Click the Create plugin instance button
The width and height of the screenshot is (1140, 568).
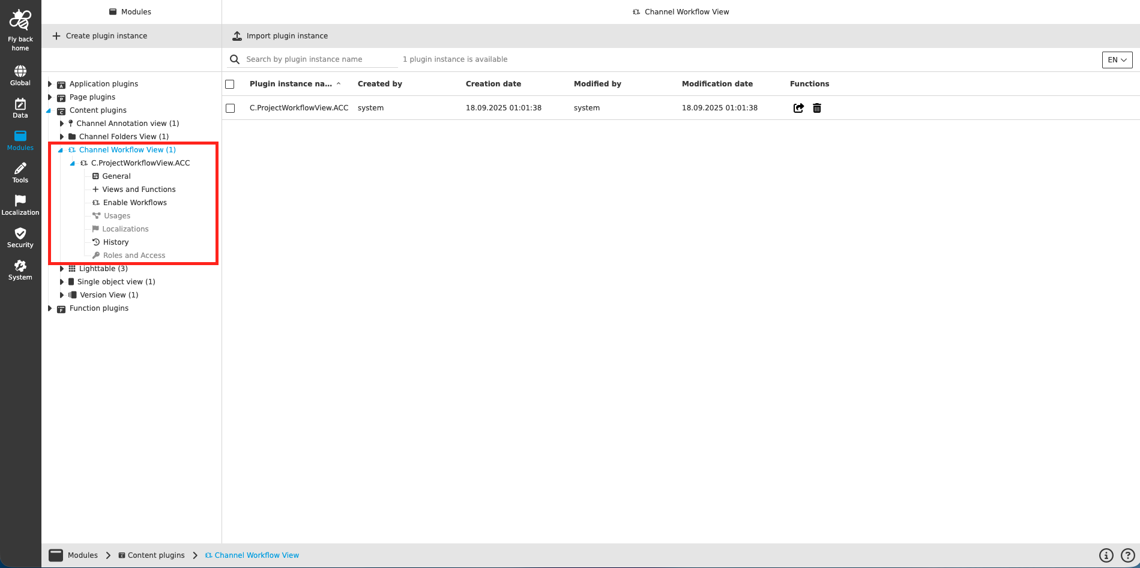point(100,35)
